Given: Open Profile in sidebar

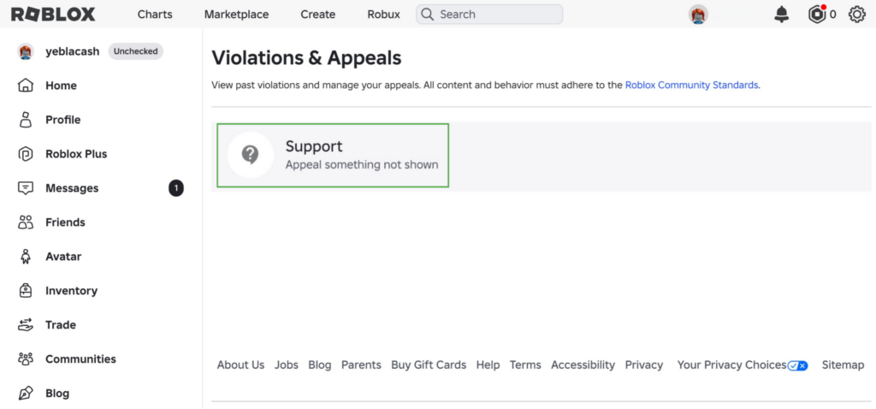Looking at the screenshot, I should 63,120.
